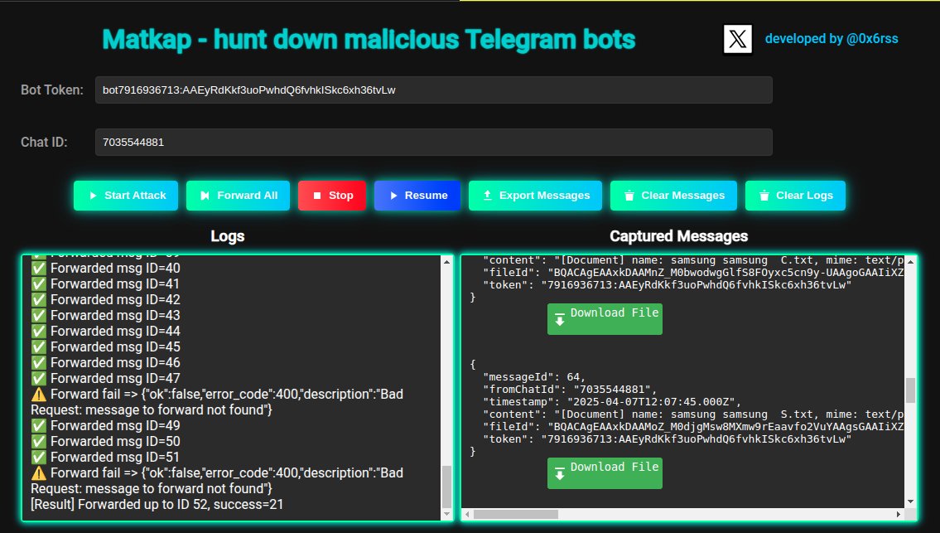This screenshot has width=940, height=533.
Task: Click Logs panel scroll-down arrow
Action: (x=446, y=515)
